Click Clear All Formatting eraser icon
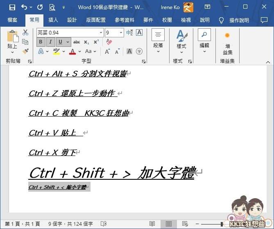The width and height of the screenshot is (274, 229). point(109,42)
